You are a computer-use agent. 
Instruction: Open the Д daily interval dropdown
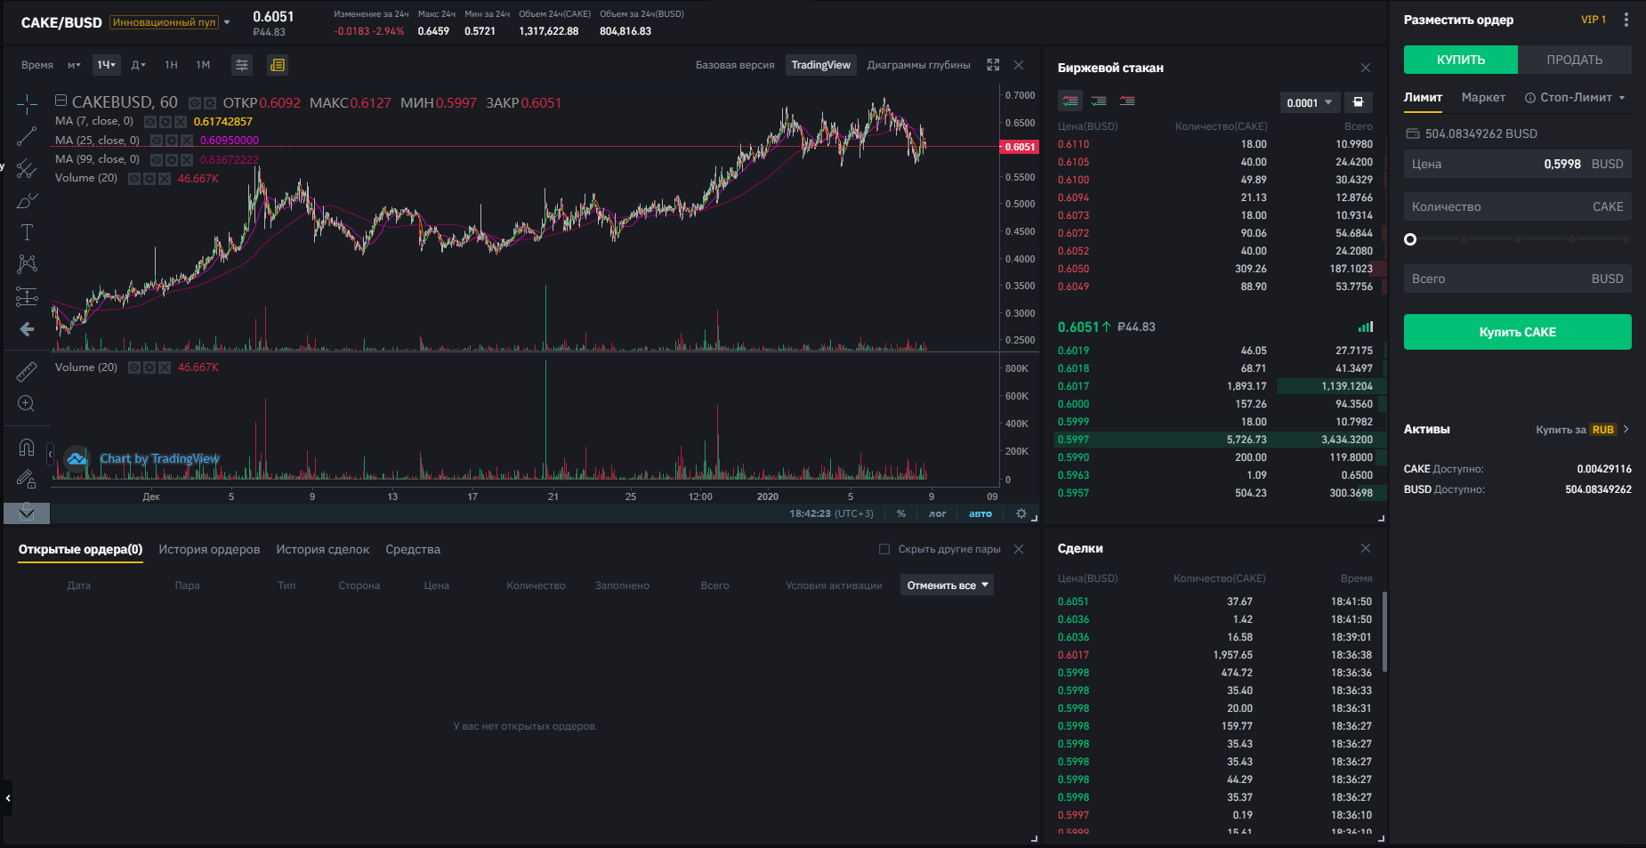point(139,65)
